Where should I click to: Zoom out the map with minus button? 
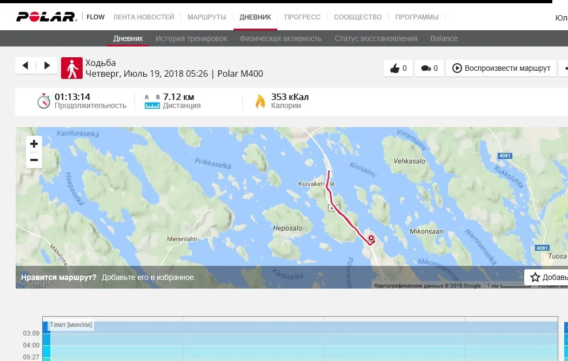pos(34,160)
